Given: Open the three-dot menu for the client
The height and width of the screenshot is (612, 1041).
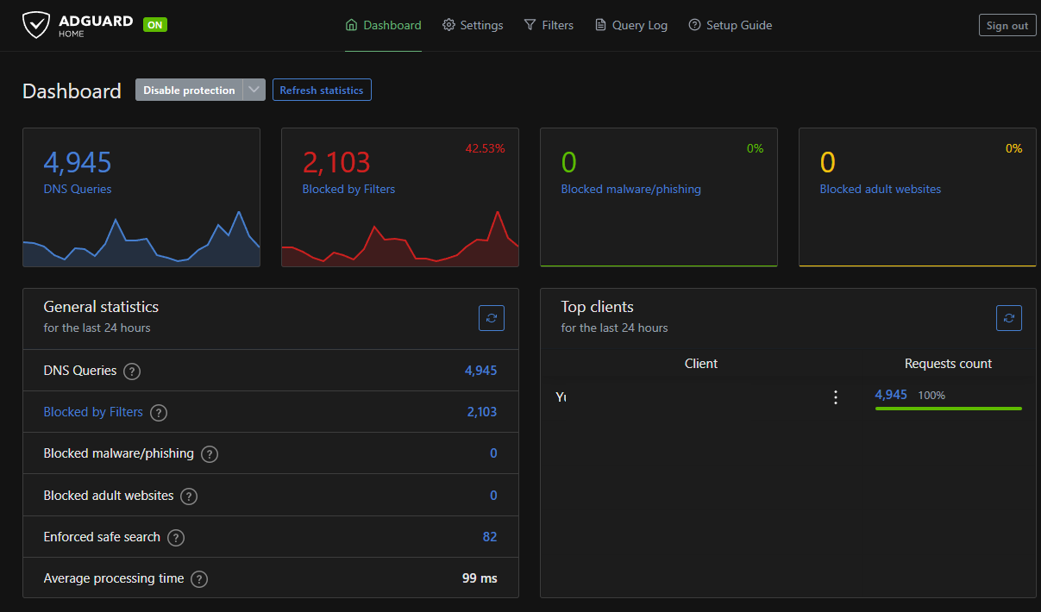Looking at the screenshot, I should tap(835, 397).
